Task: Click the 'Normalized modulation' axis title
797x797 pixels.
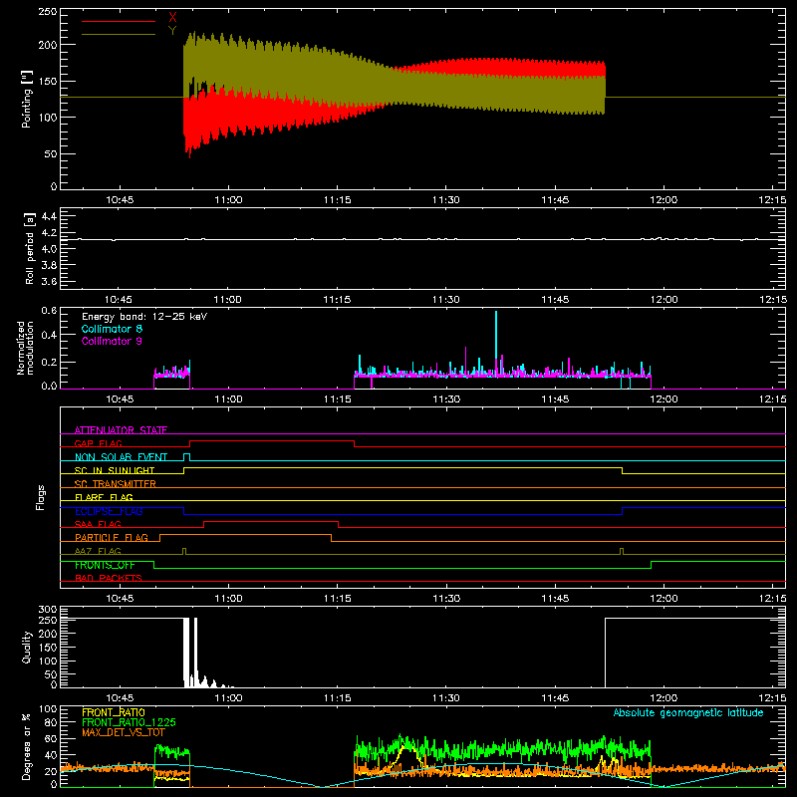Action: click(25, 348)
